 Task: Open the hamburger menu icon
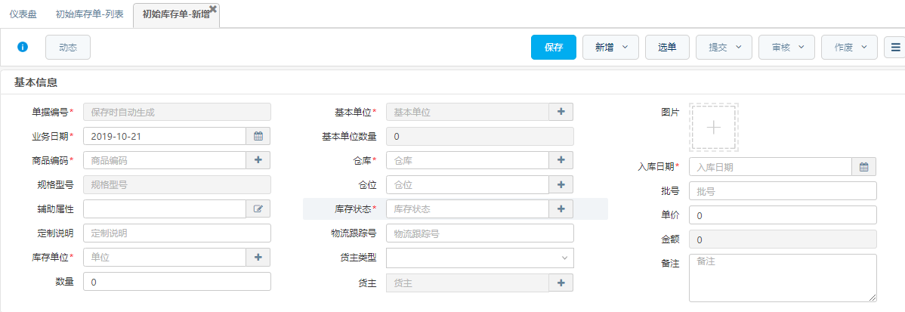coord(895,48)
